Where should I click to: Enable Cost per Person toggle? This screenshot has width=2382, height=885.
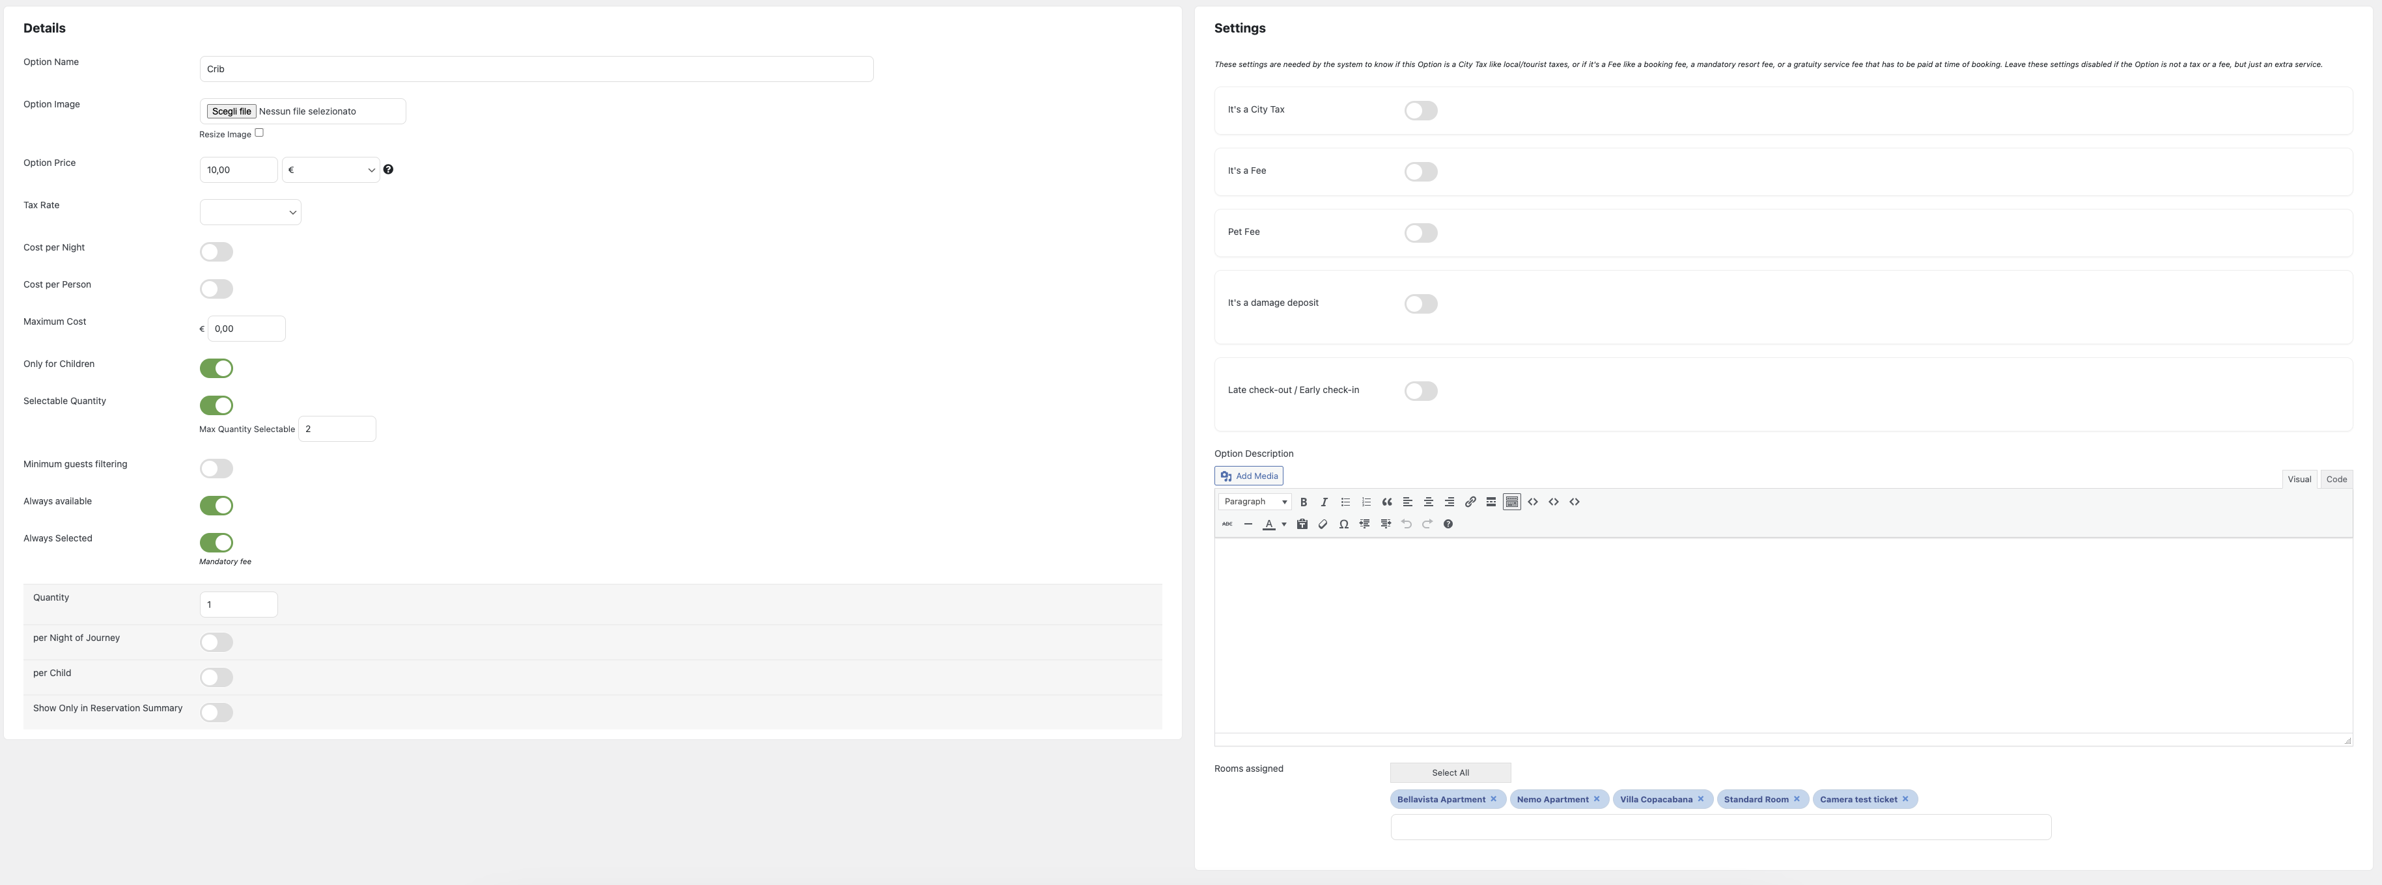pos(216,289)
